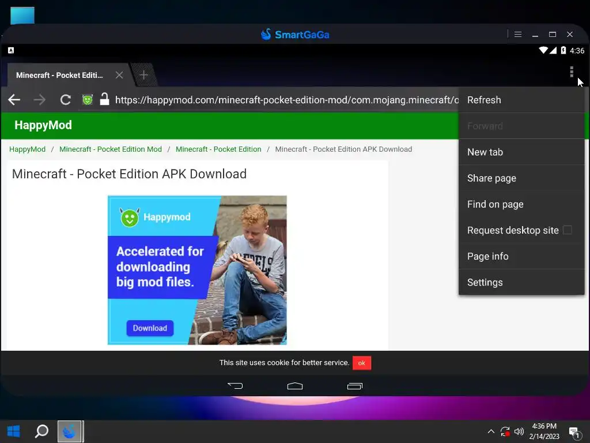Open Minecraft - Pocket Edition Mod breadcrumb
This screenshot has width=590, height=443.
point(111,149)
